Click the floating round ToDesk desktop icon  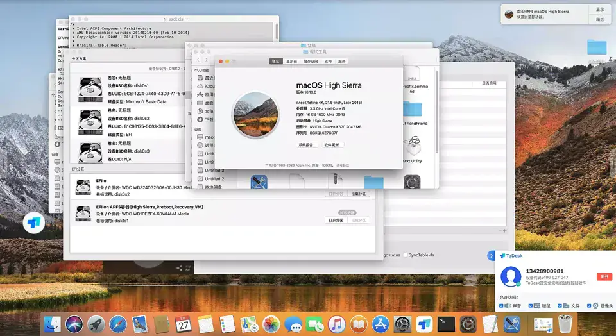point(34,223)
